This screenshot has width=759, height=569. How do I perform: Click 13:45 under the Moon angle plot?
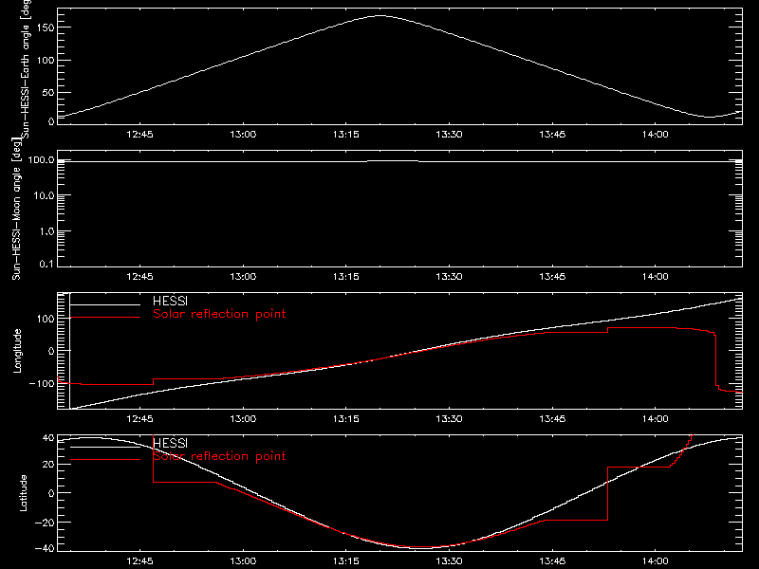tap(552, 276)
